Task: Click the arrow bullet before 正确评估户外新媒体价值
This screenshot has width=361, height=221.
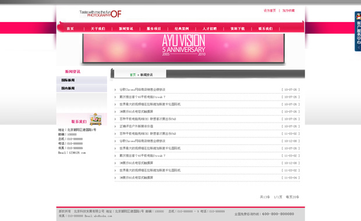Action: [115, 126]
